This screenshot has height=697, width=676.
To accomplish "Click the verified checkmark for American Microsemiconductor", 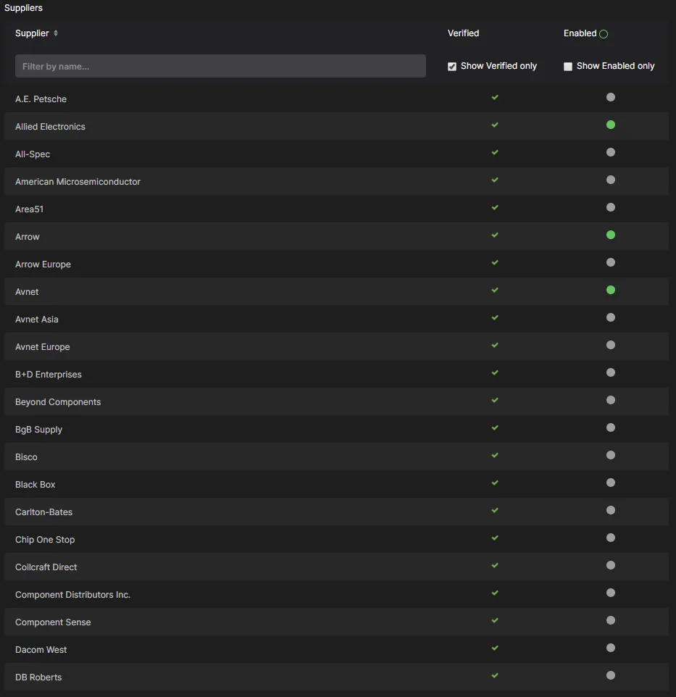I will click(x=495, y=180).
